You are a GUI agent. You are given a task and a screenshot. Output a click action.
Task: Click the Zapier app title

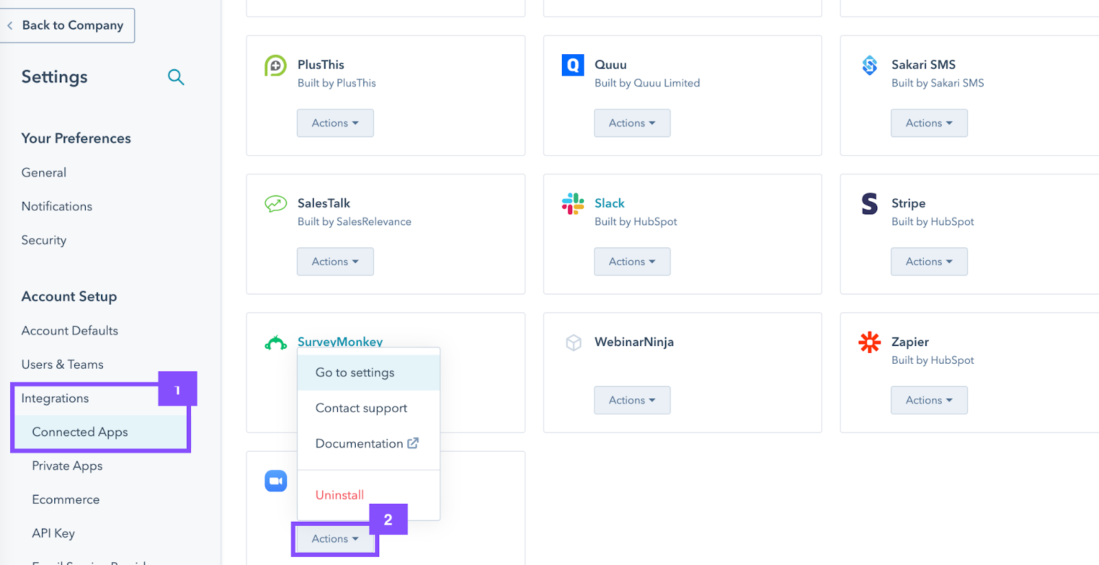pos(910,342)
